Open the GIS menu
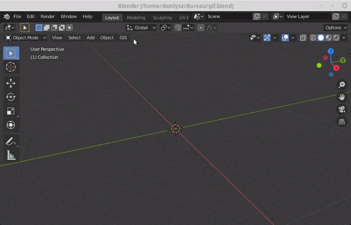The image size is (351, 225). (x=123, y=38)
